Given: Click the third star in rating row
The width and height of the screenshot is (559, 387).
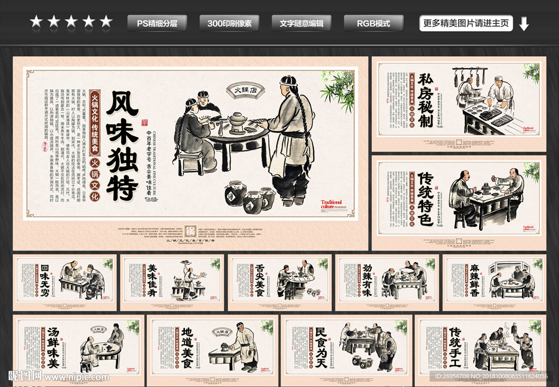Looking at the screenshot, I should 71,22.
